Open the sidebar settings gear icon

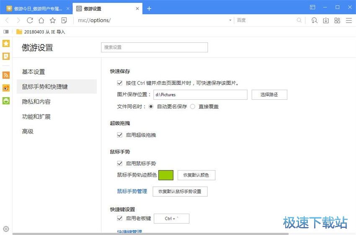coord(6,229)
